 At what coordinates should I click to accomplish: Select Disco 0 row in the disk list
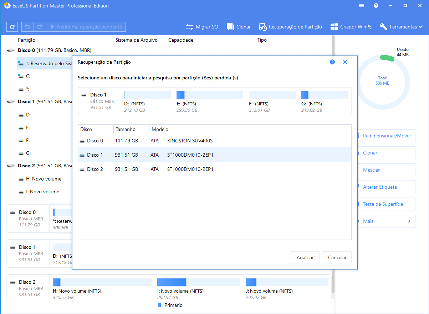(214, 141)
